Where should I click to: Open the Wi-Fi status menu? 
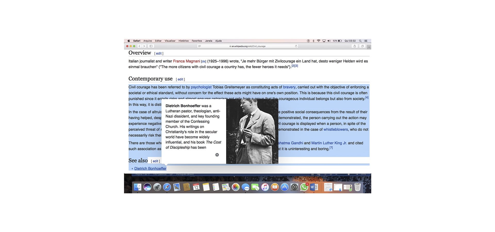319,41
